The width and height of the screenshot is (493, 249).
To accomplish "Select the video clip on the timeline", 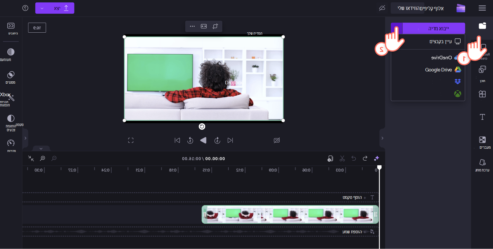I will (290, 215).
